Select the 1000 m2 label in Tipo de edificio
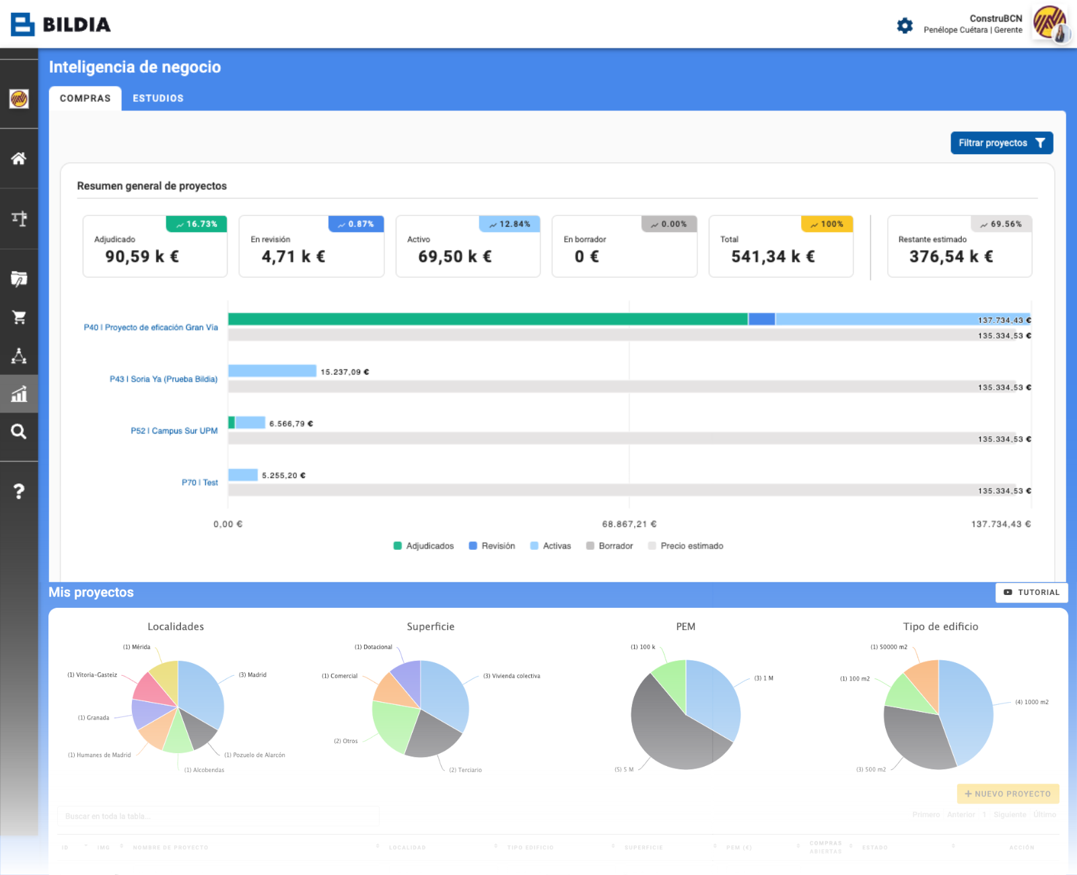Viewport: 1077px width, 875px height. coord(1032,702)
